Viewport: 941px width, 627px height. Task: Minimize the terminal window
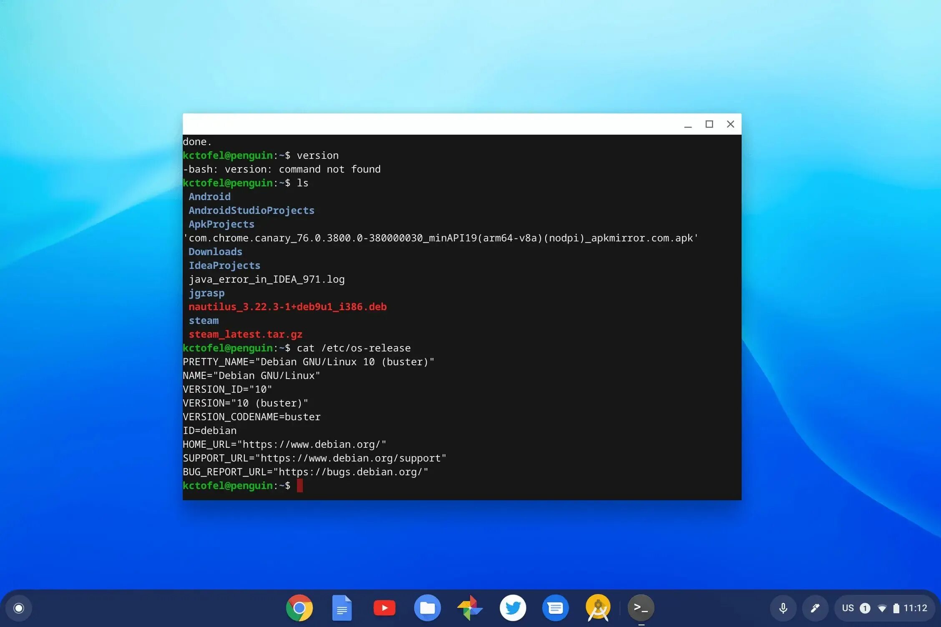coord(688,124)
